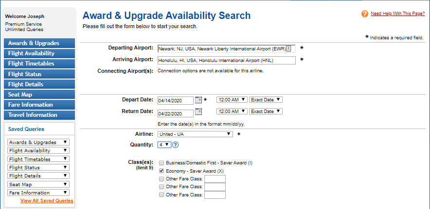Click the first Other Fare Class input

[215, 179]
